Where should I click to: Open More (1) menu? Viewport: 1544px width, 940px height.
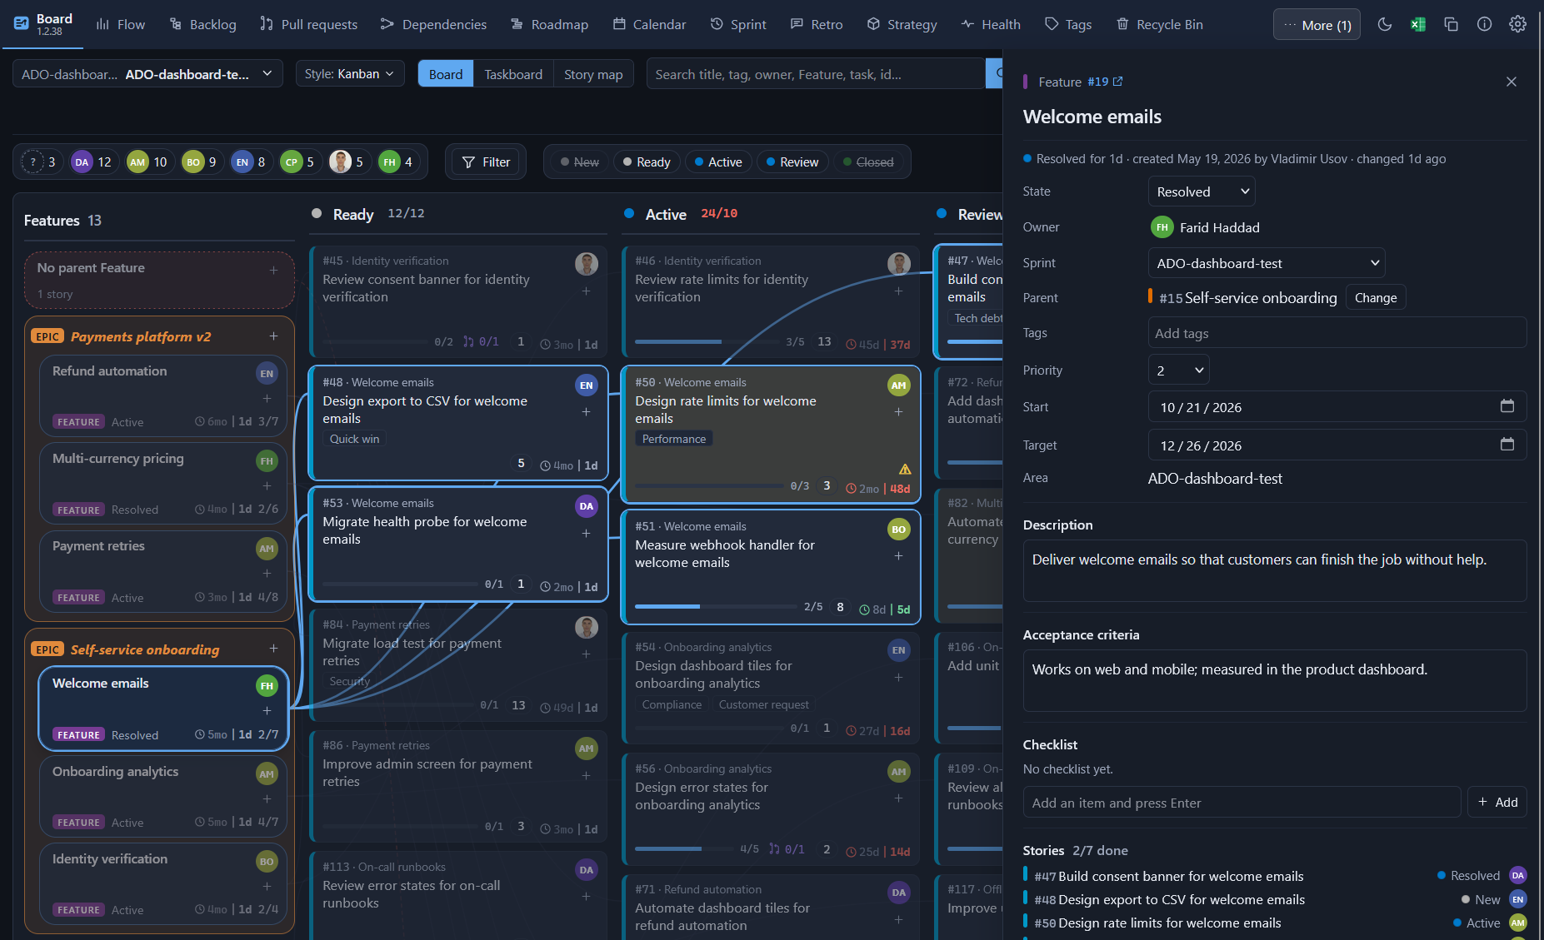1317,25
